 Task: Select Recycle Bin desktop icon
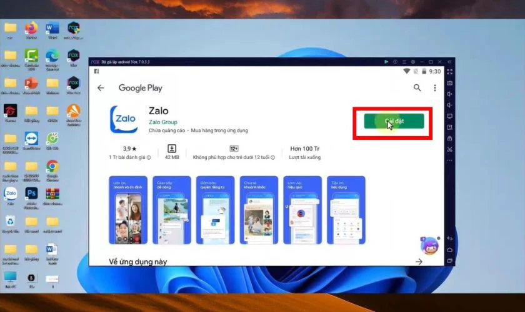[11, 224]
